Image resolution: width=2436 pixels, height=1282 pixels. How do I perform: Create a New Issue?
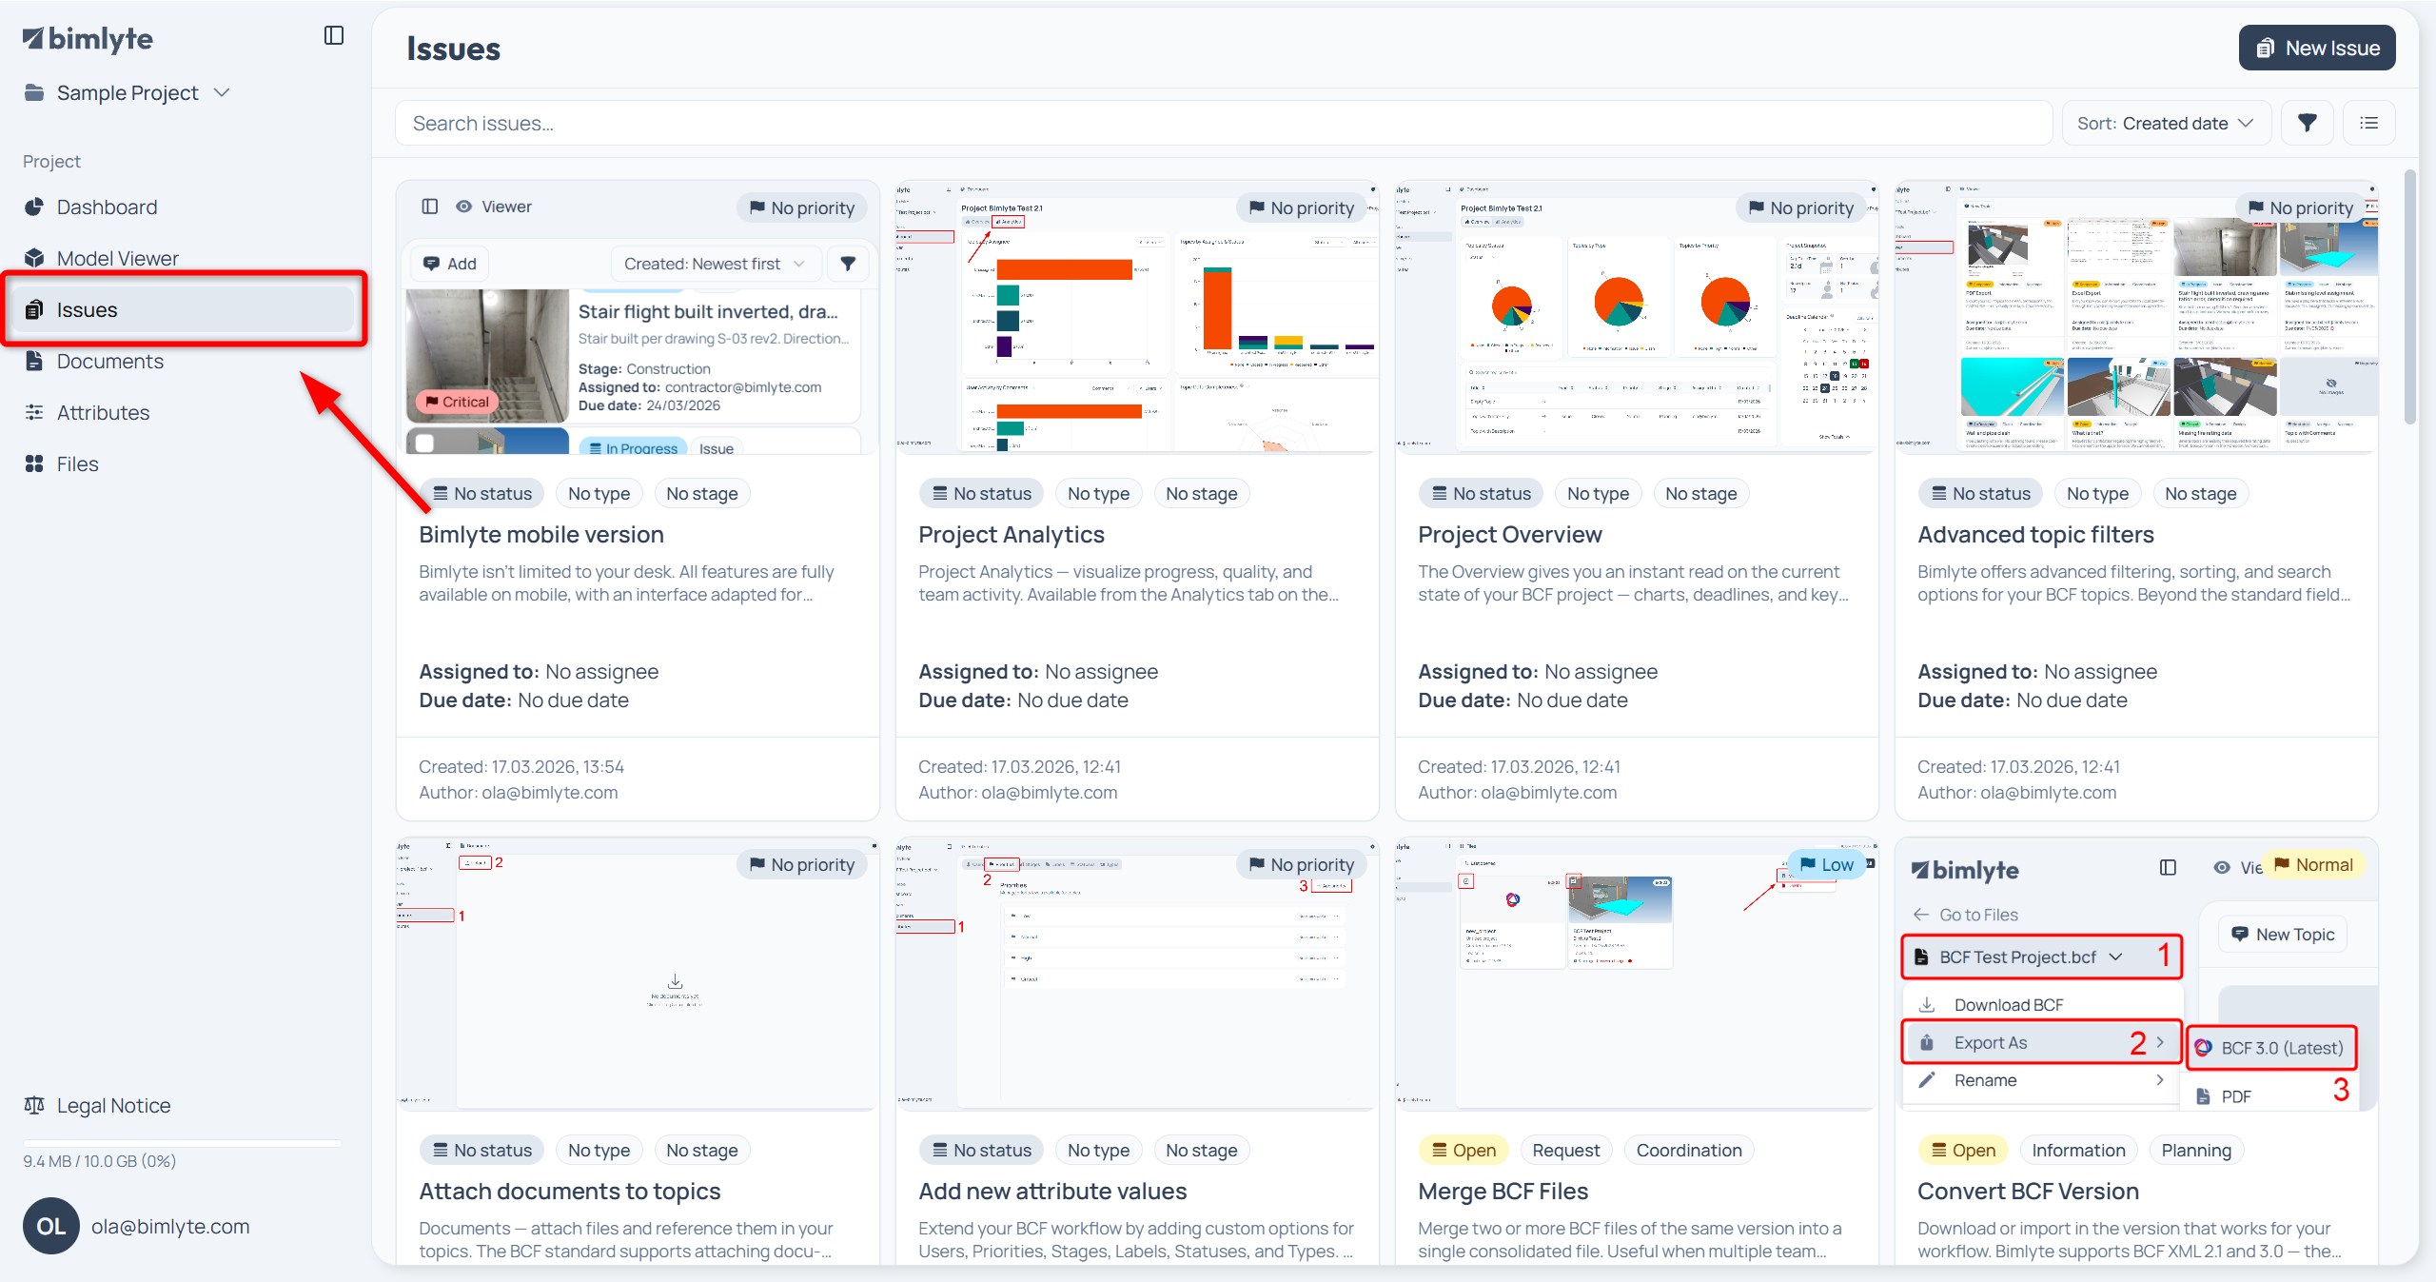click(x=2317, y=49)
